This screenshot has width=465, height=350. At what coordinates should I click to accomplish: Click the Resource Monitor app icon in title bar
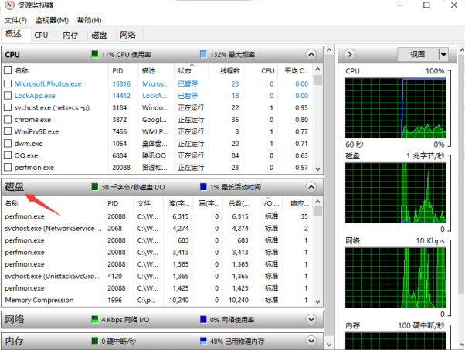point(9,5)
